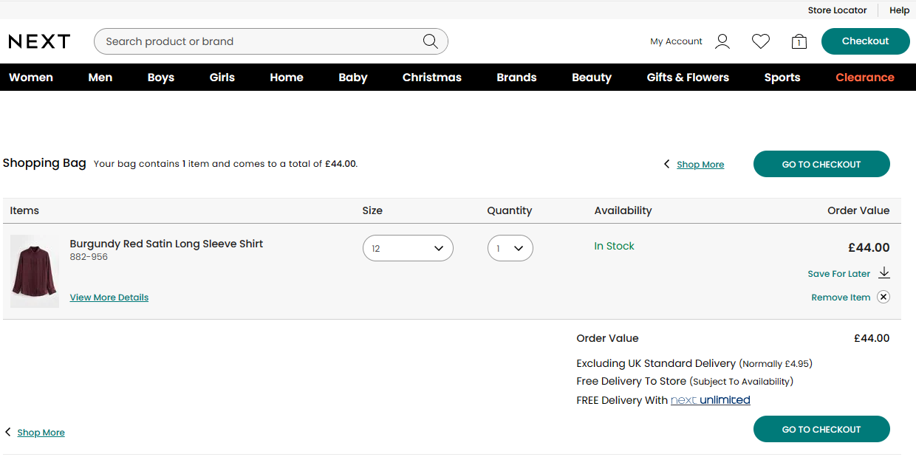Screen dimensions: 916x457
Task: Open the Women menu
Action: 31,78
